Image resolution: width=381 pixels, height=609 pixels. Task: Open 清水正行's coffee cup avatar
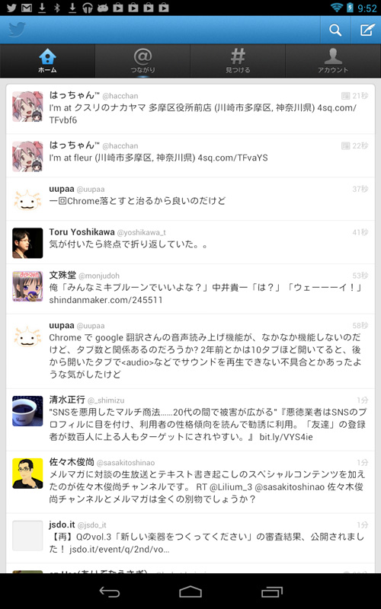pyautogui.click(x=27, y=411)
